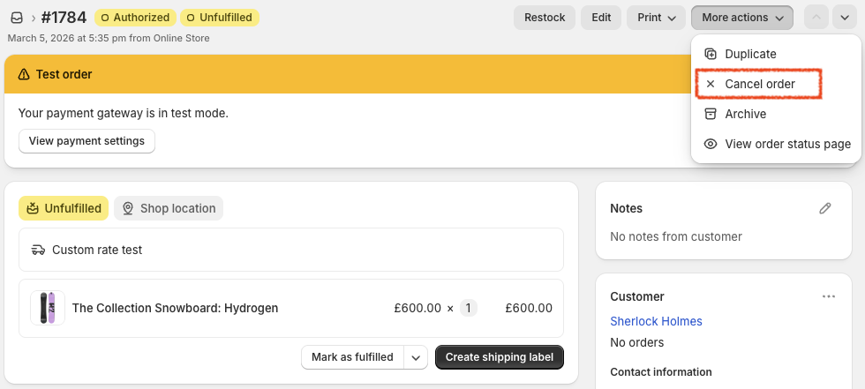Edit notes with the pencil icon
Screen dimensions: 865x389
click(825, 208)
